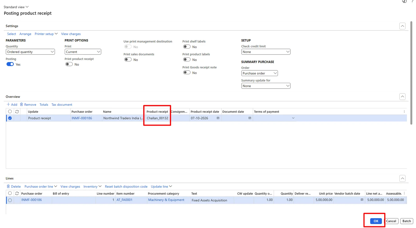Collapse the Settings section
This screenshot has width=416, height=228.
402,26
